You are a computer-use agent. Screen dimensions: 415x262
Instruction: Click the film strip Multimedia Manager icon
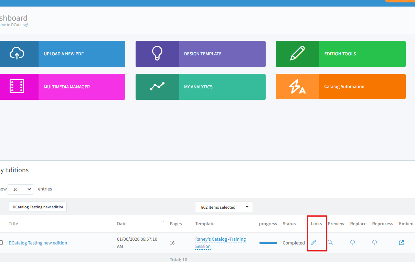click(x=17, y=87)
